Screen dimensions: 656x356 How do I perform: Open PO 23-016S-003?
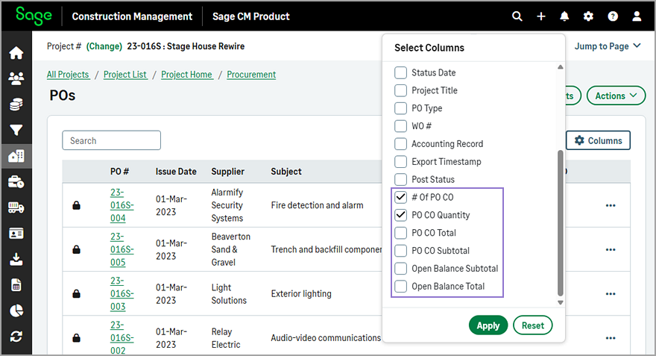click(122, 293)
